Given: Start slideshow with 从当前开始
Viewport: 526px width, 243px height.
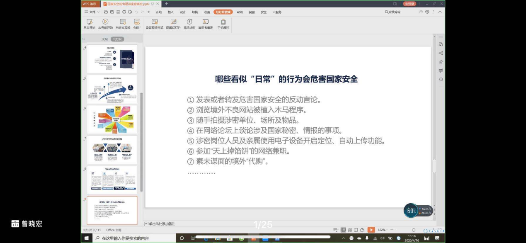Looking at the screenshot, I should coord(105,22).
